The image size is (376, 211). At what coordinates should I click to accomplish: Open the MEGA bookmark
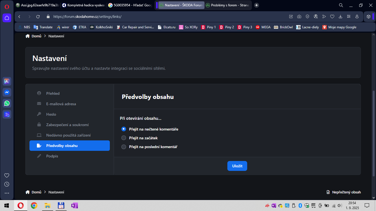[263, 27]
